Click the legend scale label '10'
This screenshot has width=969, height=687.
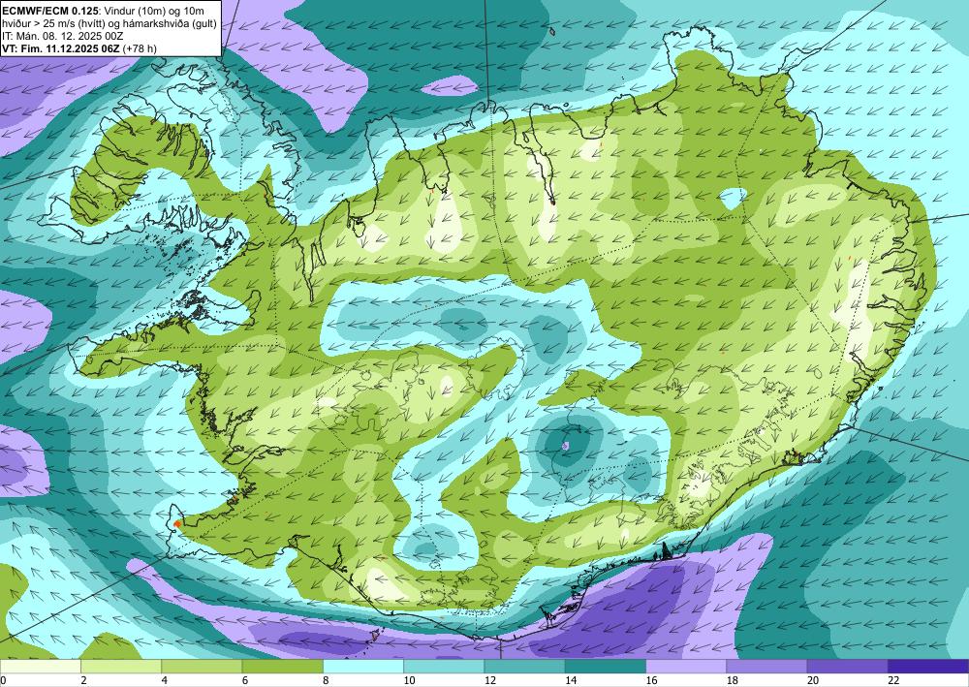click(x=409, y=681)
